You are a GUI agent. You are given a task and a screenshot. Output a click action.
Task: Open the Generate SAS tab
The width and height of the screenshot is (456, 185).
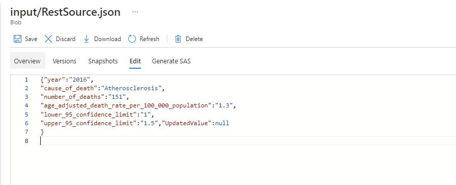pos(172,61)
